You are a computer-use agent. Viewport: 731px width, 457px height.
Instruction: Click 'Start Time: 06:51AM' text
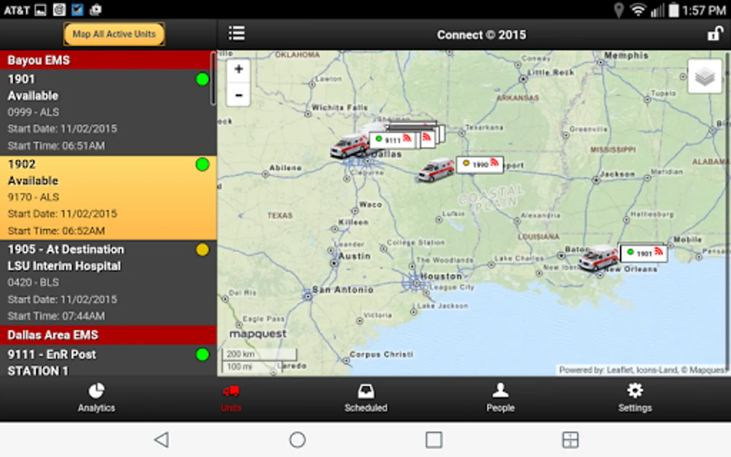(56, 146)
